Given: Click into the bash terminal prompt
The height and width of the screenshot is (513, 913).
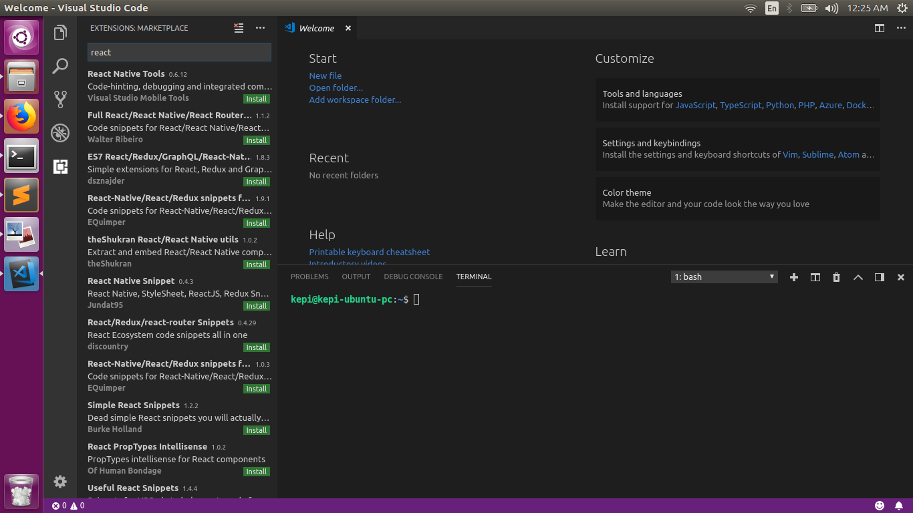Looking at the screenshot, I should pos(416,300).
